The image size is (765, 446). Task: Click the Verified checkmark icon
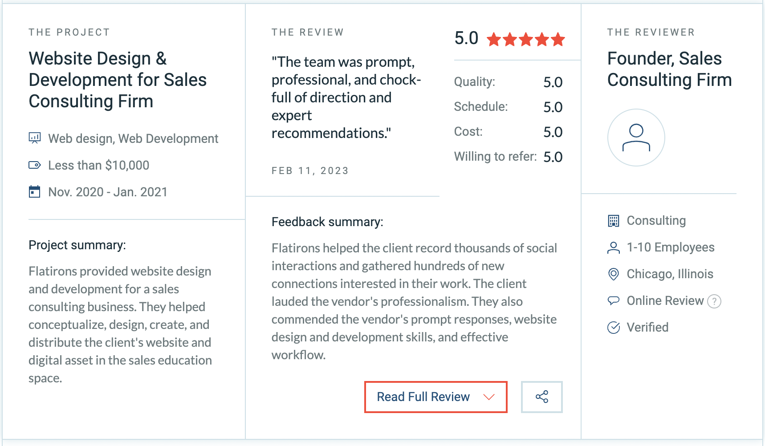click(614, 328)
